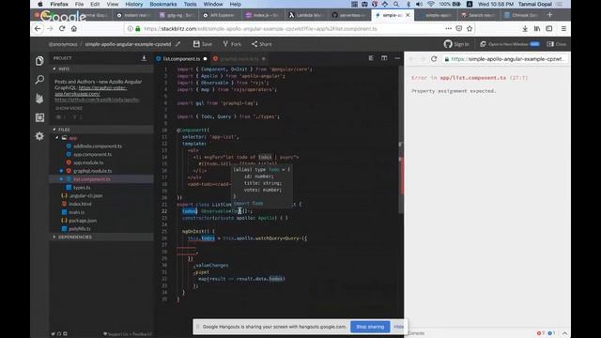Screen dimensions: 601x338
Task: Open the GitHub icon in bottom sidebar
Action: click(59, 334)
